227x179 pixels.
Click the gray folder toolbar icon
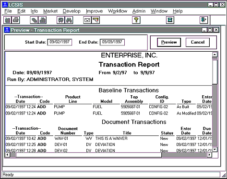[42, 20]
